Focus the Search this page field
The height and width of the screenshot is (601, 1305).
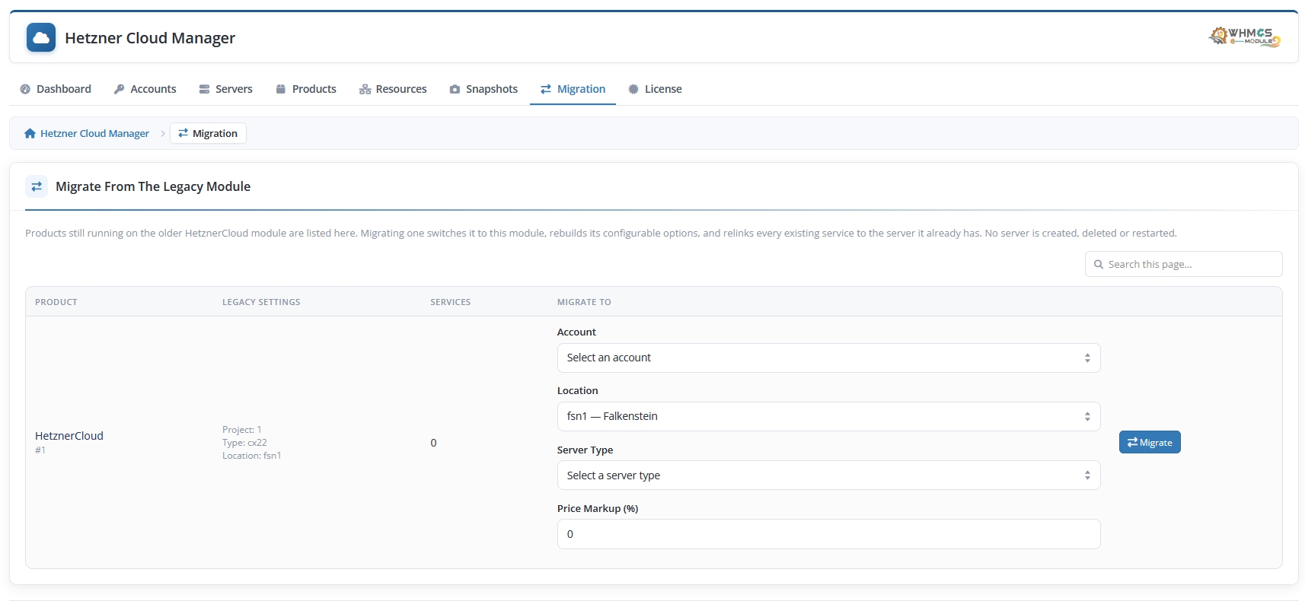coord(1183,264)
